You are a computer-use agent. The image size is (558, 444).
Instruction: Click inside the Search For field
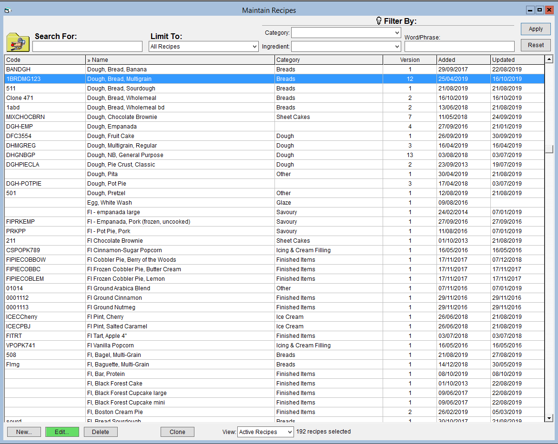[x=87, y=46]
